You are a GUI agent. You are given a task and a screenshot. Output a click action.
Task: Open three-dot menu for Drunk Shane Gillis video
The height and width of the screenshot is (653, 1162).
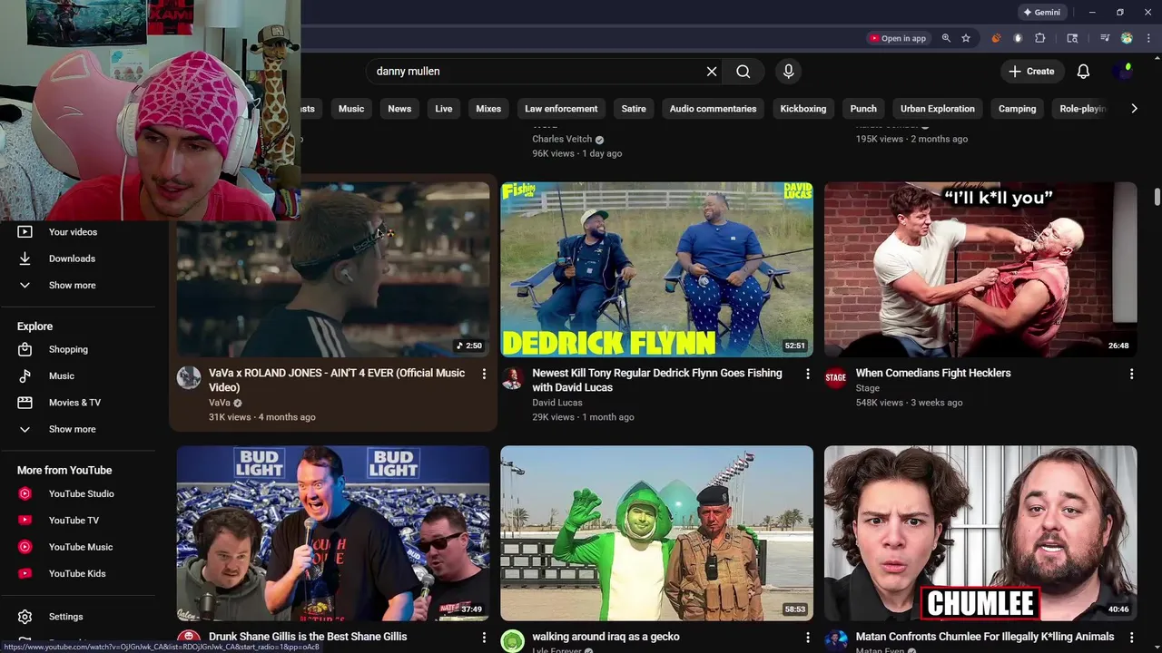point(484,638)
